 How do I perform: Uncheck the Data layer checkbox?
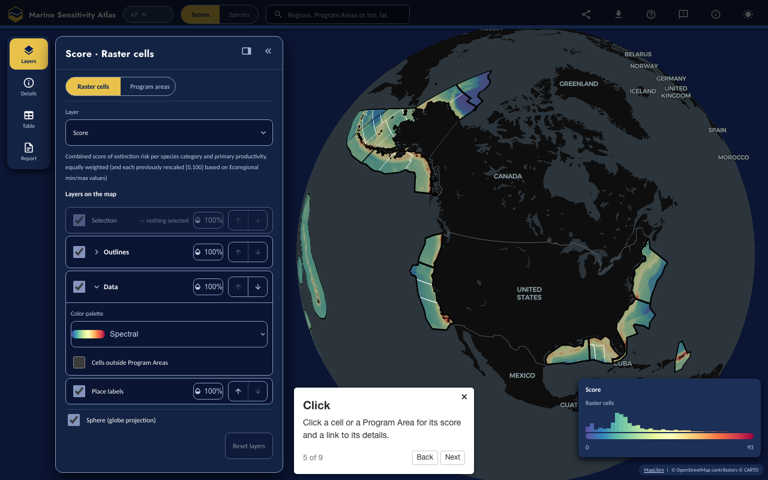click(79, 287)
